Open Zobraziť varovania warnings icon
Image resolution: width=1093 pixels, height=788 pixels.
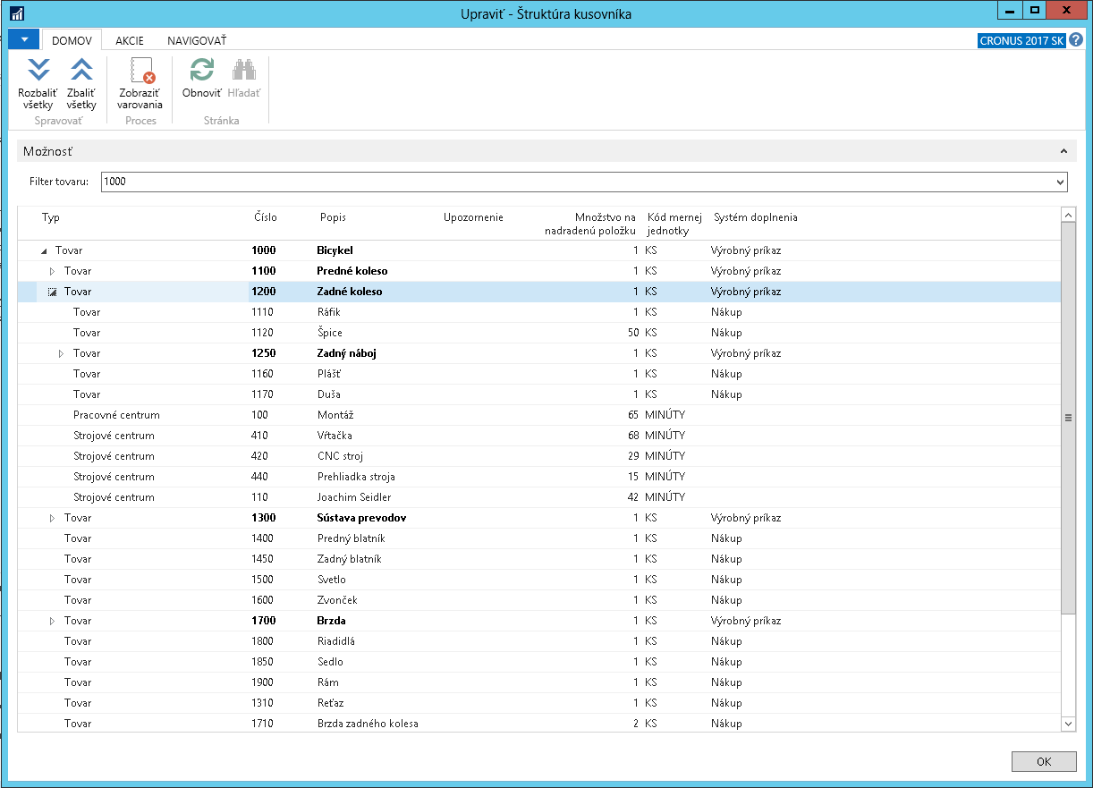point(140,71)
